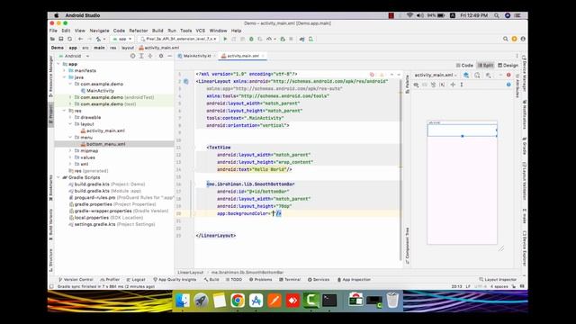Open Device Manager side tab
576x324 pixels.
[525, 75]
